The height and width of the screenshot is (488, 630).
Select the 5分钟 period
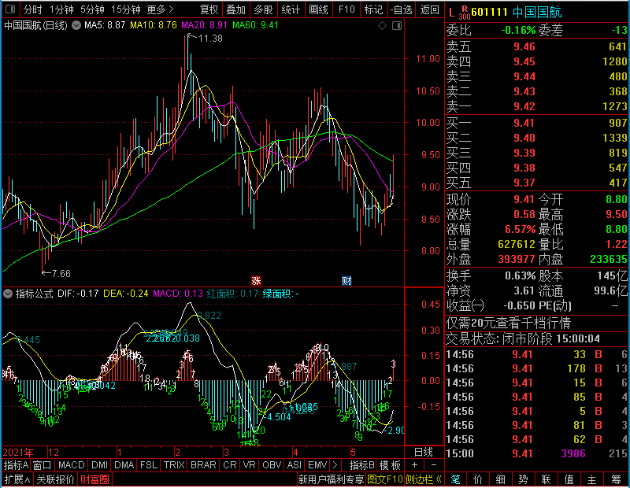(92, 9)
